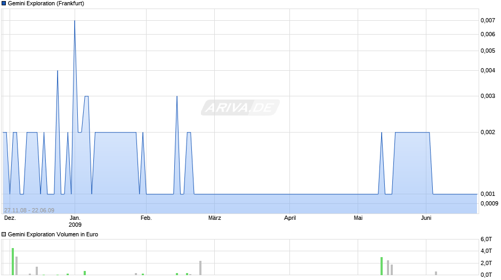Click the 0,003 price axis value
This screenshot has width=501, height=280.
pos(488,96)
